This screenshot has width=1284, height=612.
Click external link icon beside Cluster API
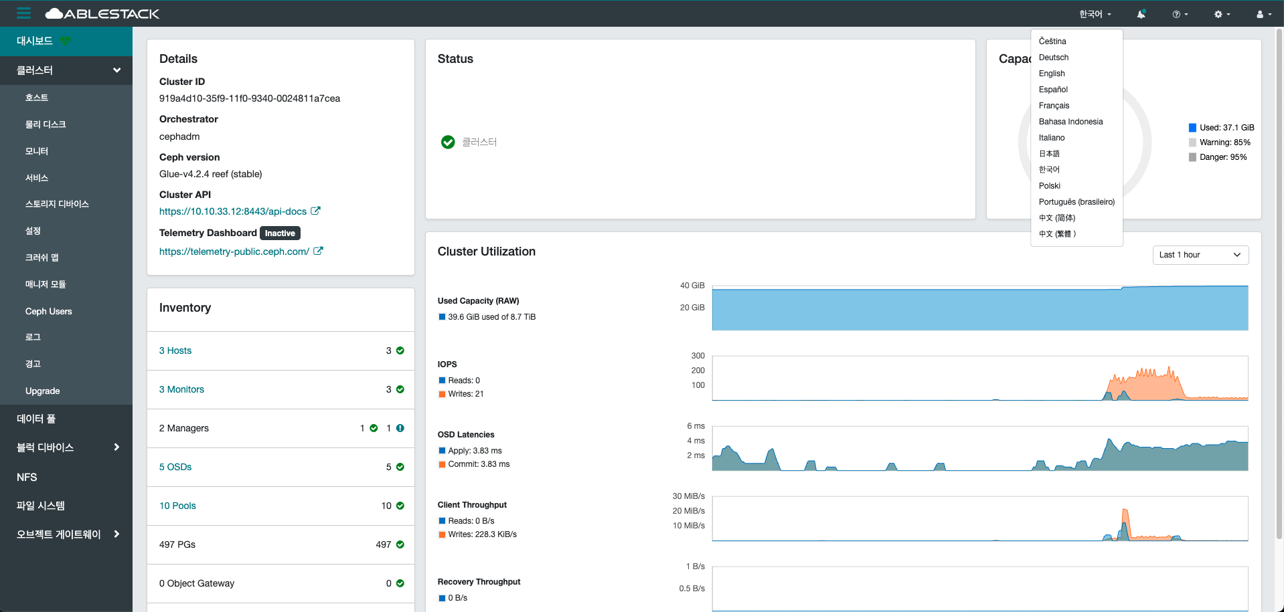pyautogui.click(x=315, y=211)
